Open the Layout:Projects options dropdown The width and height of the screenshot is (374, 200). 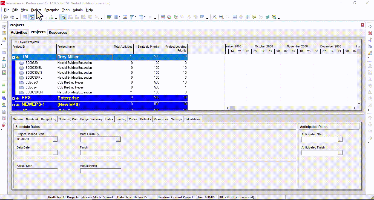click(x=16, y=42)
